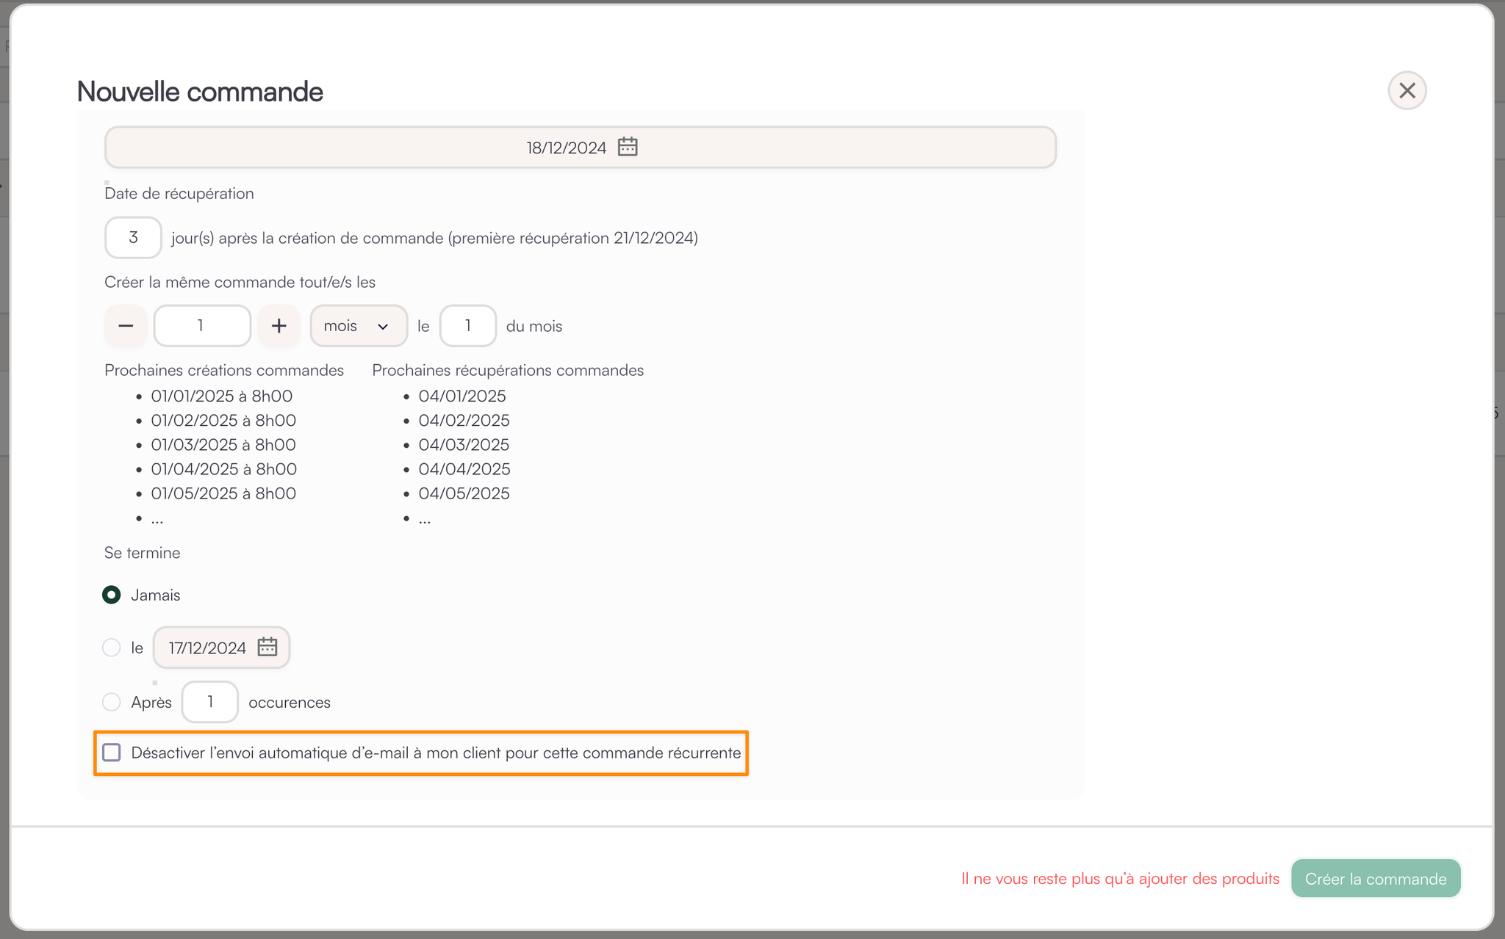Screen dimensions: 1505x939
Task: Click the Désactiver l'envoi automatique label text
Action: click(436, 753)
